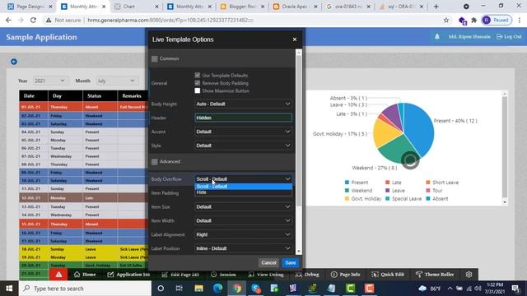Activate Quick Edit in developer toolbar
The image size is (527, 296).
388,275
